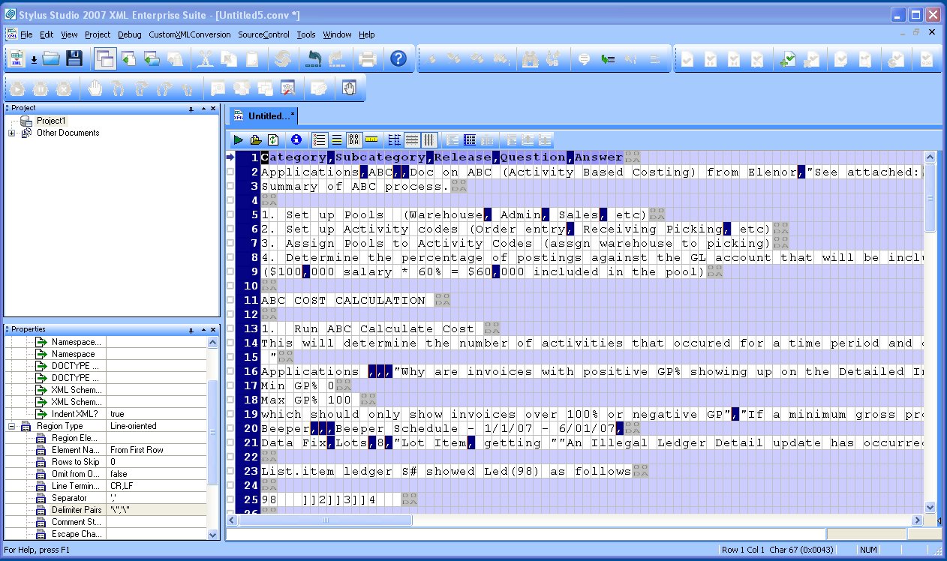Toggle control characters display (00 DA) button
The height and width of the screenshot is (561, 947).
pos(353,139)
